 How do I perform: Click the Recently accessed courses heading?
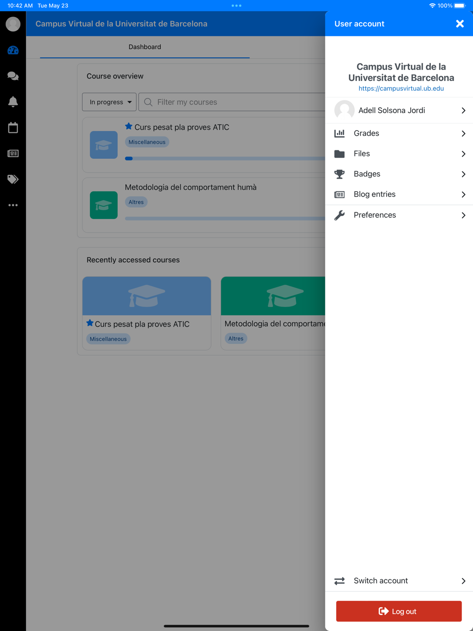133,260
